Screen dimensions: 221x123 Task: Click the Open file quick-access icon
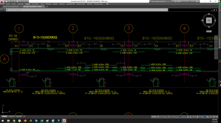(9, 1)
